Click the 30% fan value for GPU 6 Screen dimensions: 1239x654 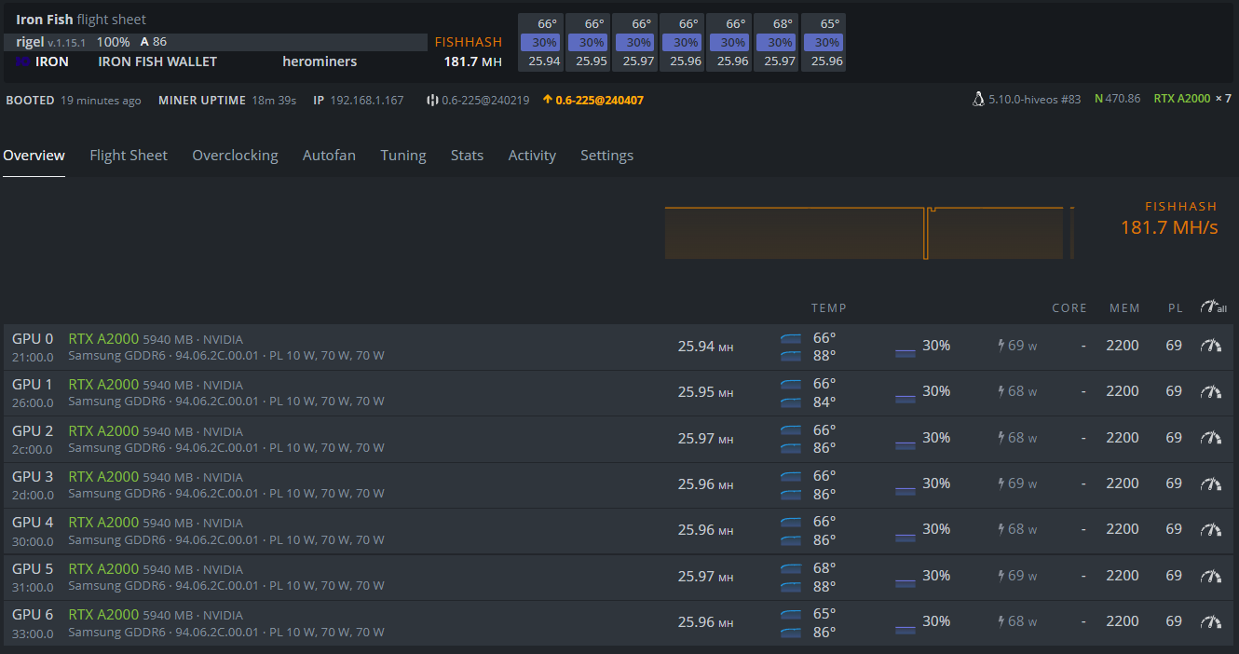click(x=936, y=621)
